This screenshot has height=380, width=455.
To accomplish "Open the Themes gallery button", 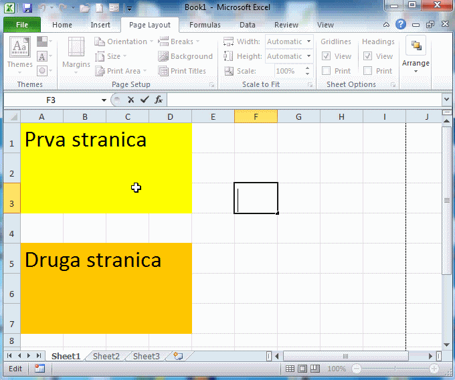I will pos(19,54).
